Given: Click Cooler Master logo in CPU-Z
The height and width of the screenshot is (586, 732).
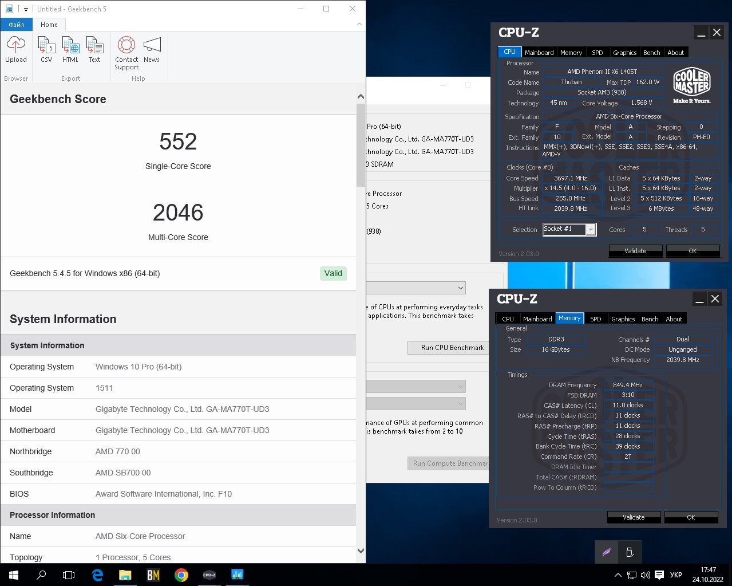Looking at the screenshot, I should 692,85.
